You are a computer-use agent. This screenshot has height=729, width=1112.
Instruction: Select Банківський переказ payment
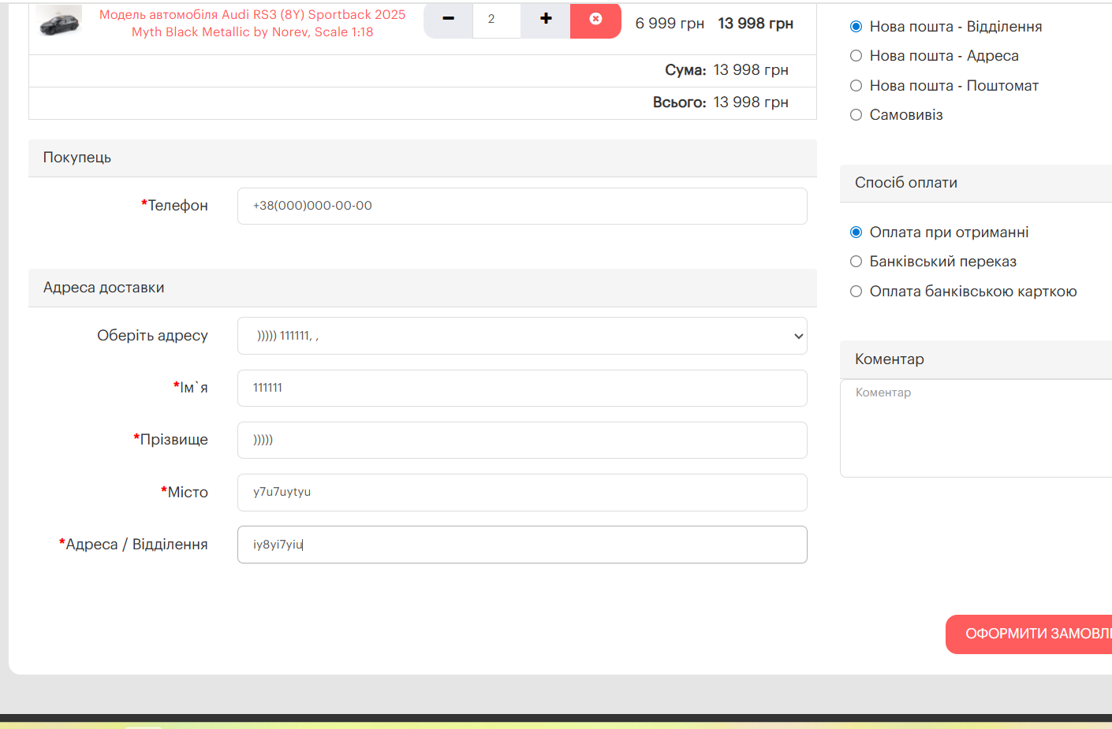point(856,262)
